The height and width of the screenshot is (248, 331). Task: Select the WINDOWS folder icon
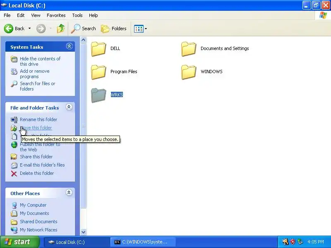189,72
